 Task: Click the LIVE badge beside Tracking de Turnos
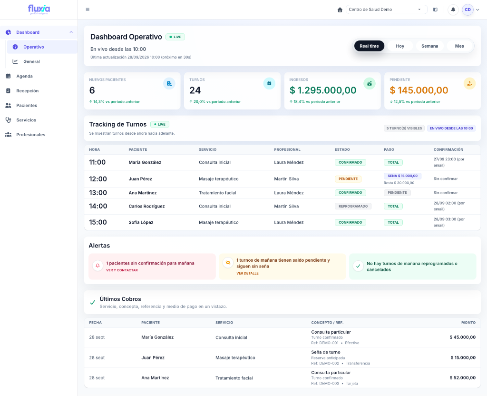160,124
